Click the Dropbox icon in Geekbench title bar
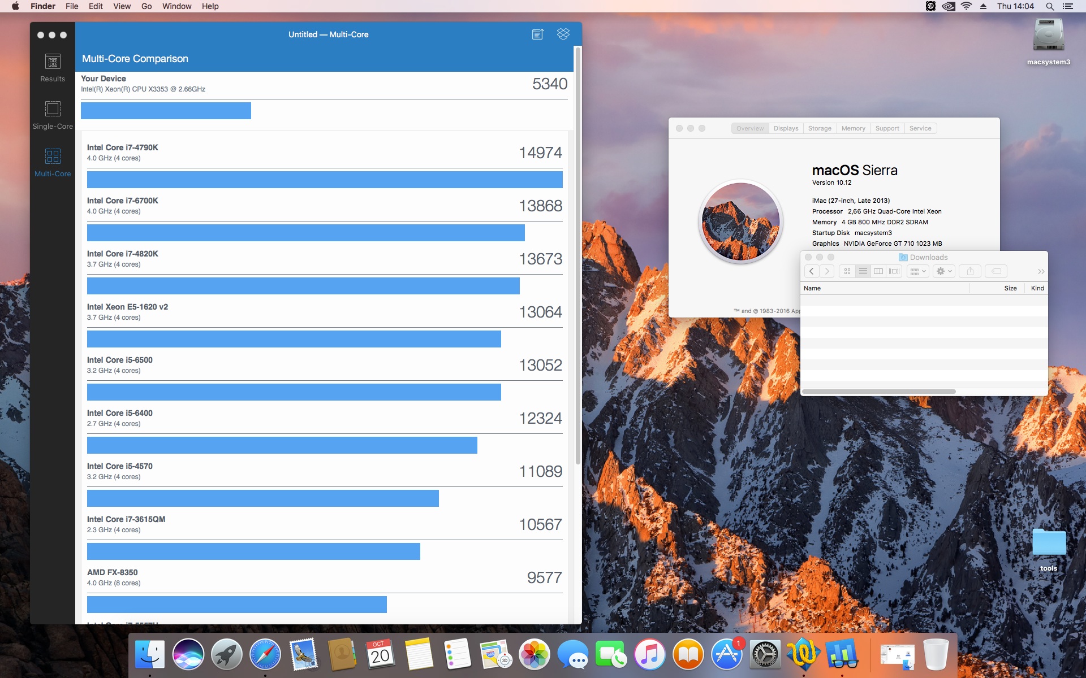The image size is (1086, 678). point(563,34)
